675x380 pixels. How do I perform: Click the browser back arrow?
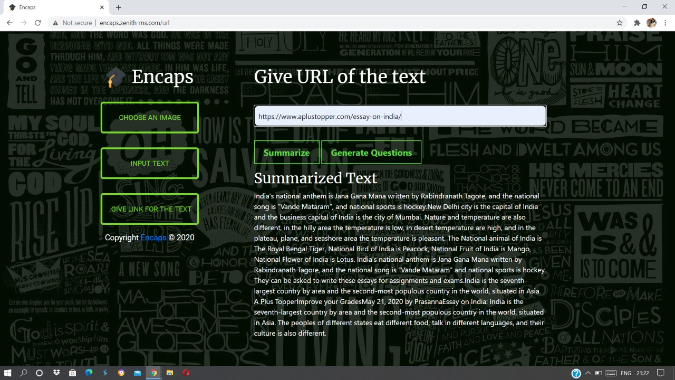pos(9,23)
